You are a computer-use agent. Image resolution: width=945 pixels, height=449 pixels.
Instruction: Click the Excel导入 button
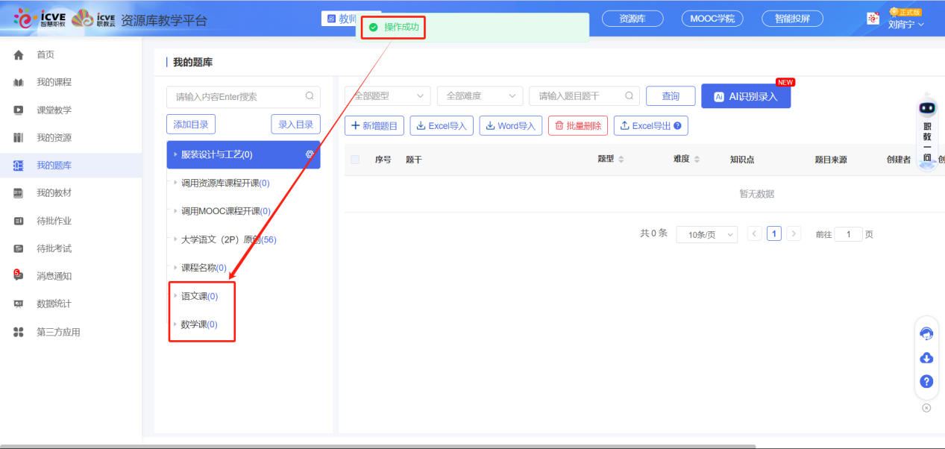442,126
